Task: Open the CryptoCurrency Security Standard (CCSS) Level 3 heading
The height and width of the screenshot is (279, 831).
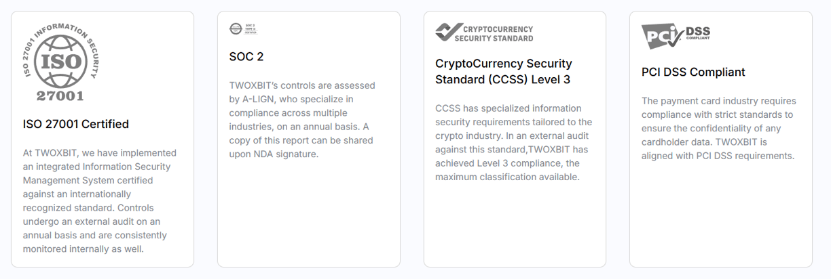Action: [x=504, y=71]
